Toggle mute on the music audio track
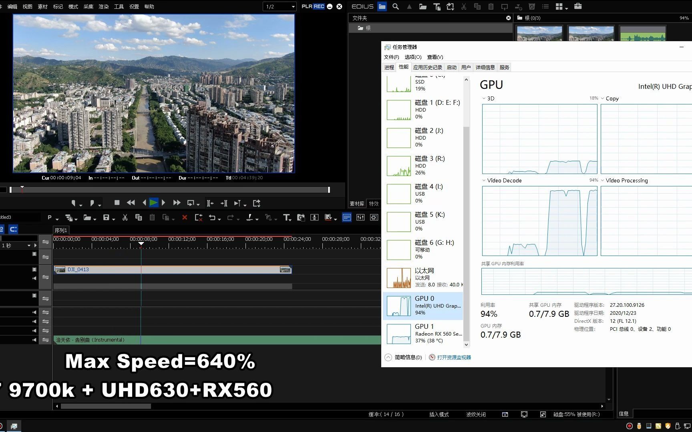The image size is (692, 432). pyautogui.click(x=34, y=340)
